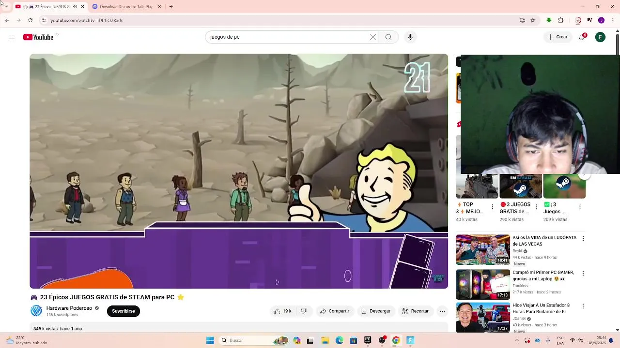Go back in browser history
Image resolution: width=620 pixels, height=348 pixels.
(x=7, y=20)
